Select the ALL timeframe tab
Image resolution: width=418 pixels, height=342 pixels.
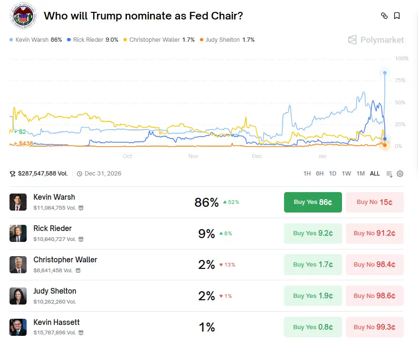tap(375, 174)
